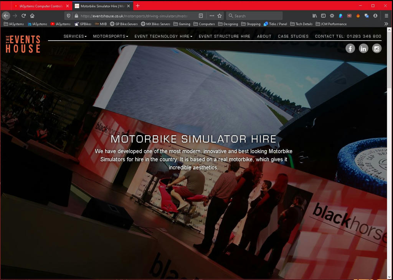This screenshot has height=280, width=393.
Task: Go back to the previous page
Action: click(x=6, y=16)
